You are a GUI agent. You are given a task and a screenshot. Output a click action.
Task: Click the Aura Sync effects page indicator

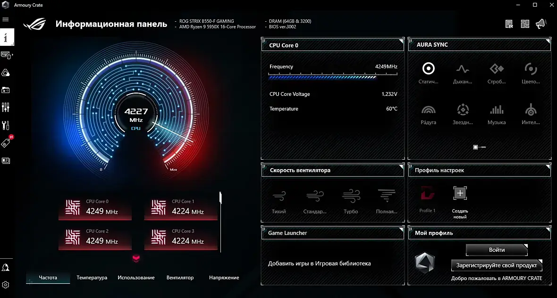pos(480,147)
